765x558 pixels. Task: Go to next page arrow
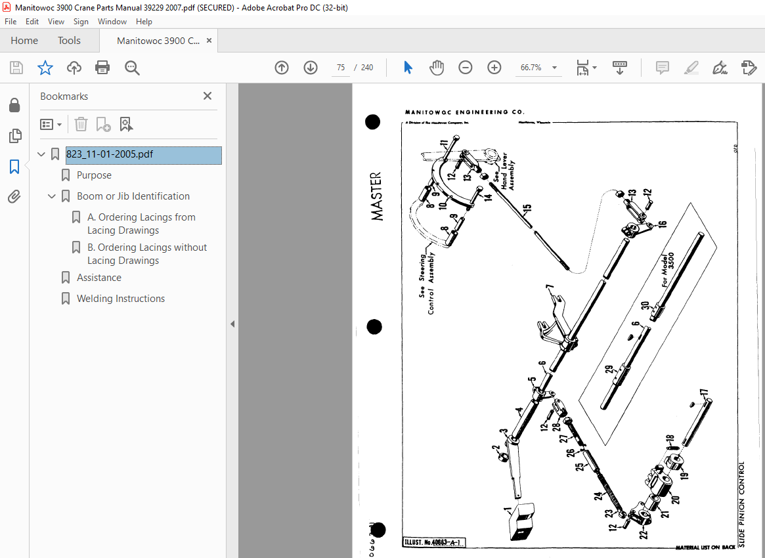point(311,68)
